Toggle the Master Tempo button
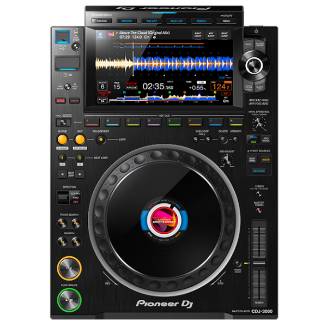Screen dimensions: 327x327 [x=260, y=210]
